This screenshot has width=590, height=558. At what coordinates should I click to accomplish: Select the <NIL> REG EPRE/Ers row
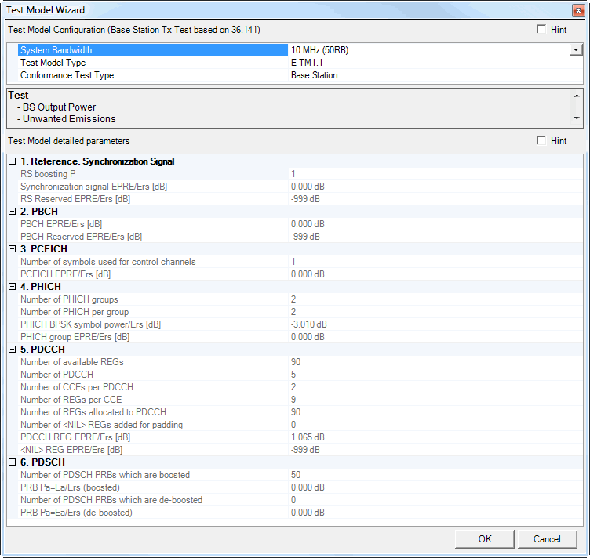(x=300, y=449)
